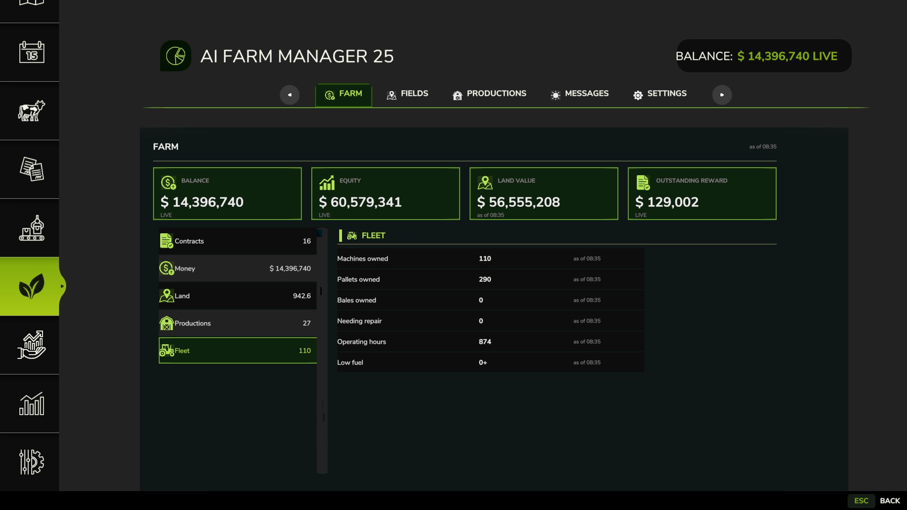907x510 pixels.
Task: Open the finances hand-chart sidebar icon
Action: (x=32, y=345)
